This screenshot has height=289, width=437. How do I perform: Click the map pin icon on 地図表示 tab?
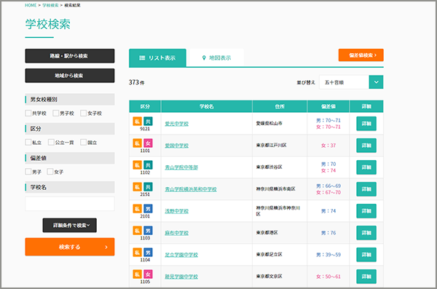(x=204, y=58)
